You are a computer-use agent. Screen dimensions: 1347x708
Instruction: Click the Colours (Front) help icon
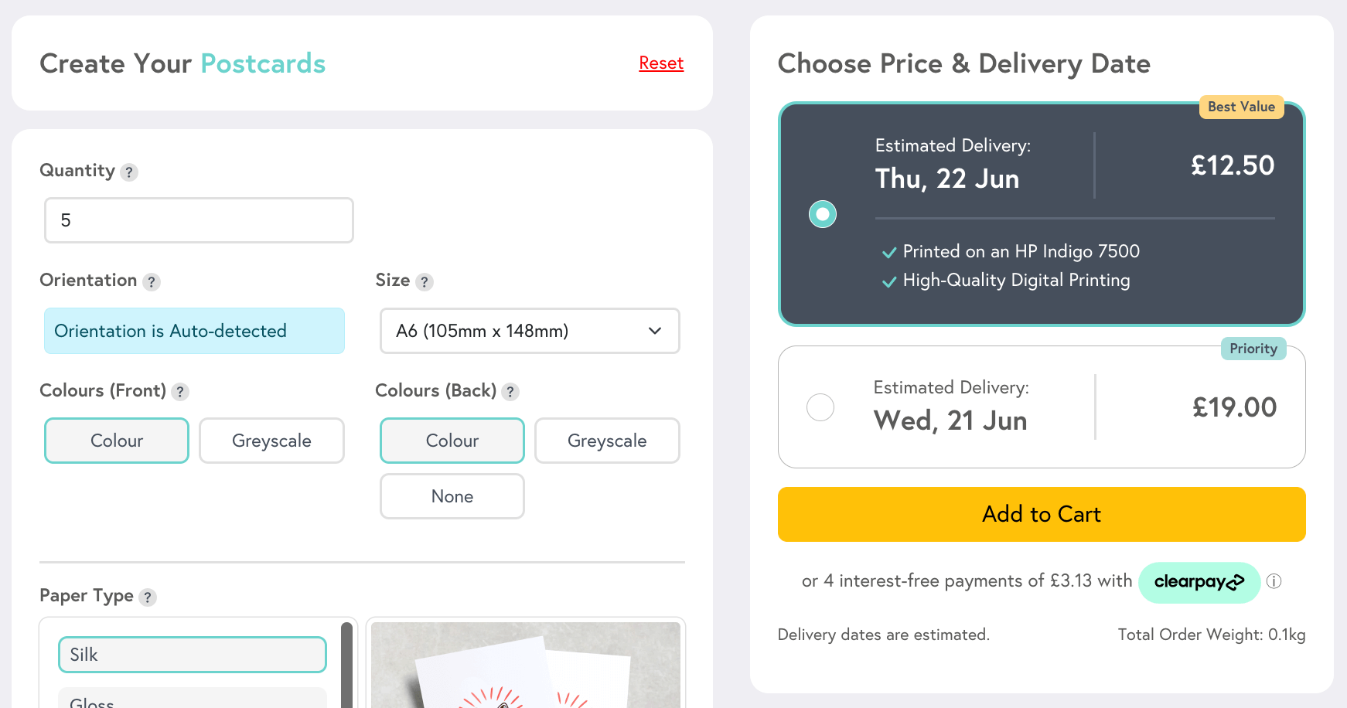pyautogui.click(x=180, y=392)
